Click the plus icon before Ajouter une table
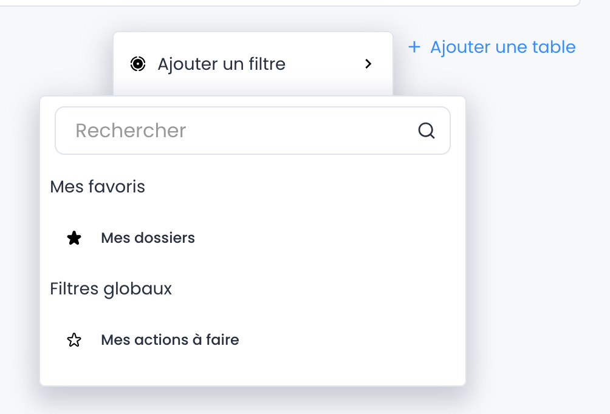This screenshot has height=414, width=610. click(414, 47)
